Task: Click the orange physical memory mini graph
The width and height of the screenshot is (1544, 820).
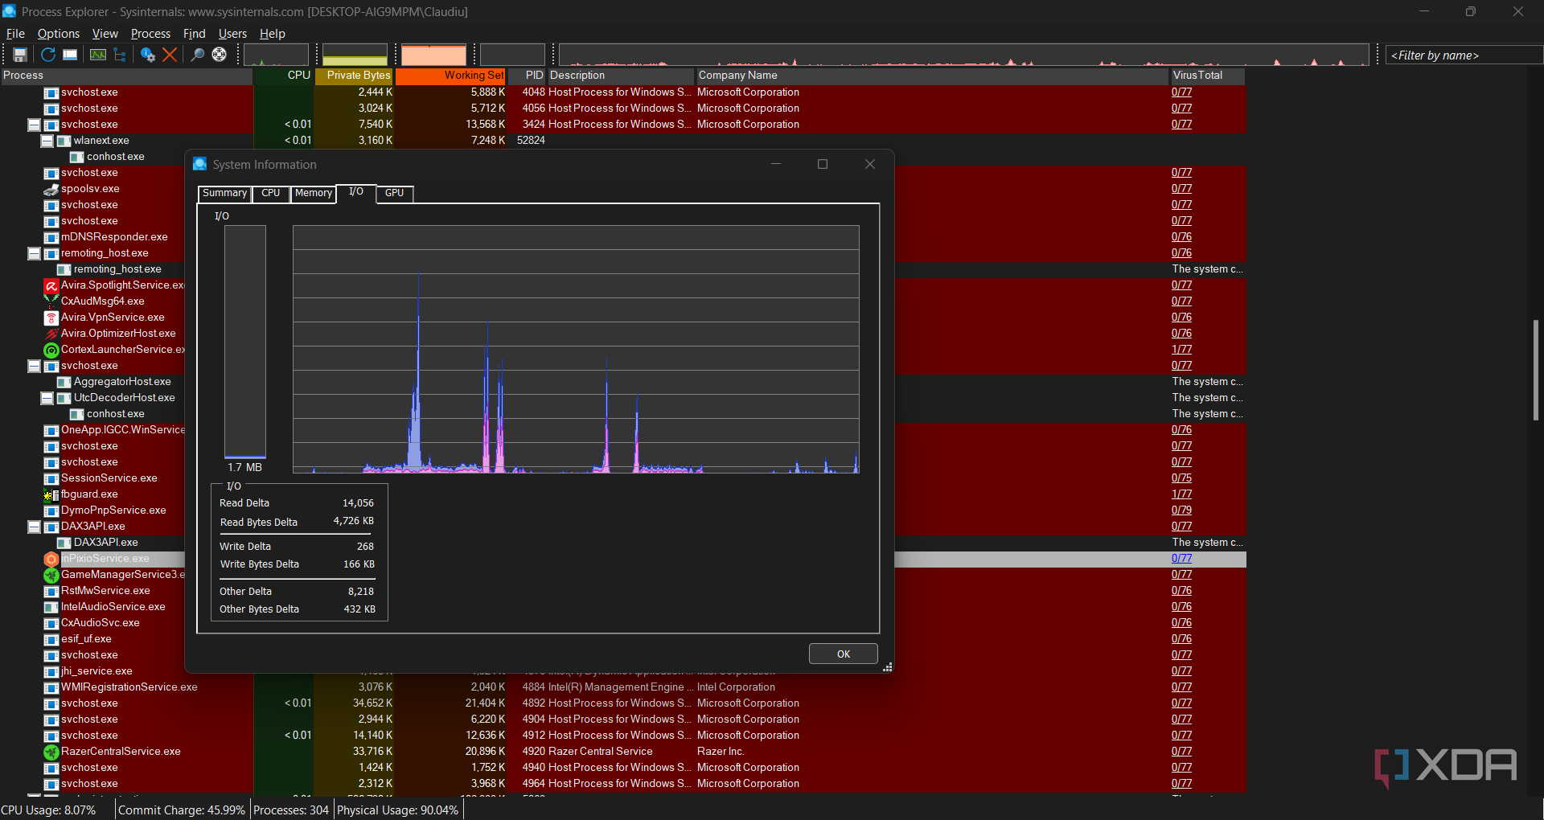Action: click(x=433, y=55)
